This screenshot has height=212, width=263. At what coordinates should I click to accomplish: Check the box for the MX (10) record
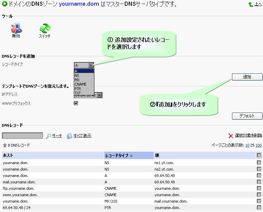[259, 201]
